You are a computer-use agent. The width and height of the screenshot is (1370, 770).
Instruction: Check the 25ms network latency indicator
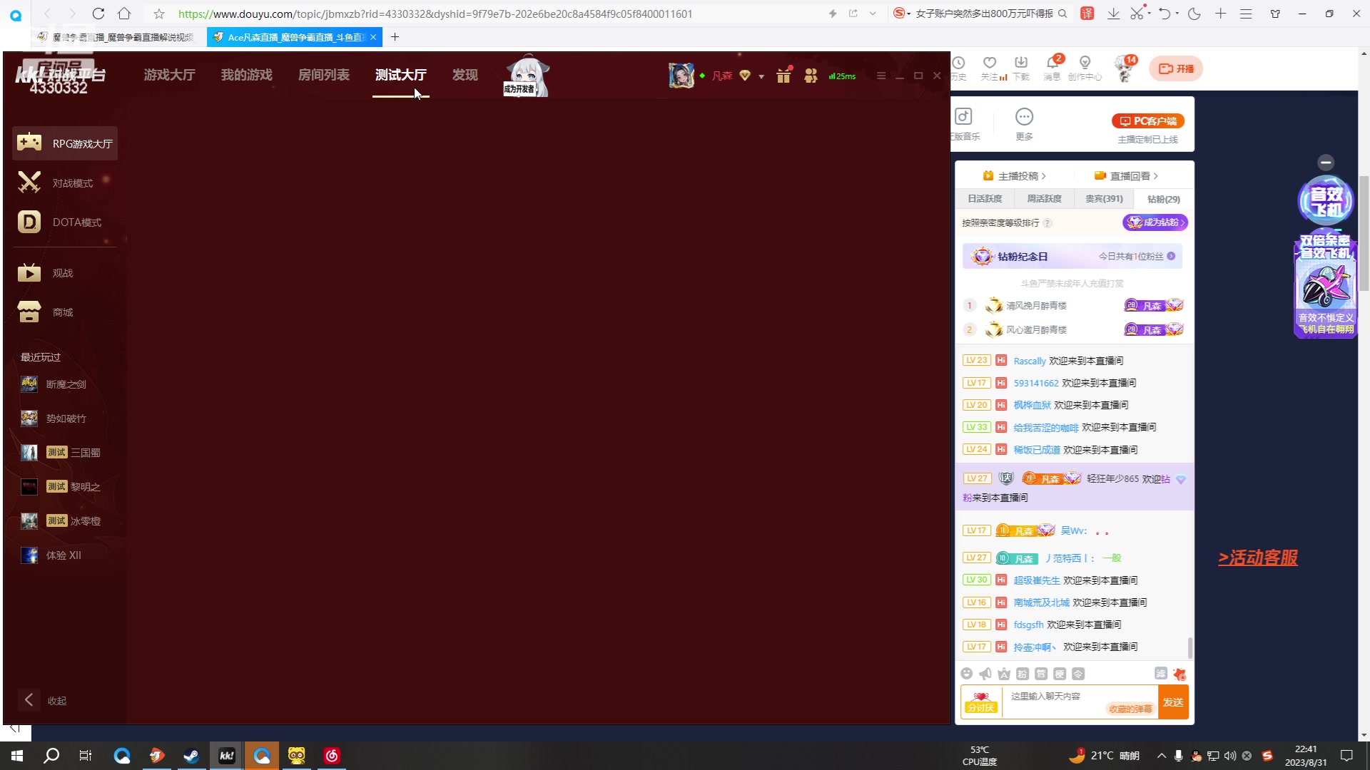842,76
